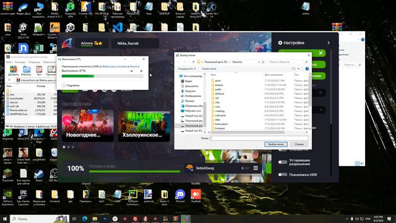Click the Папка input field

[x=259, y=138]
